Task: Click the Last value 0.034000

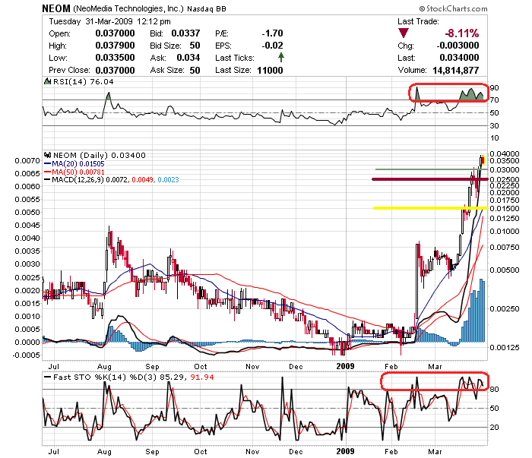Action: [459, 58]
